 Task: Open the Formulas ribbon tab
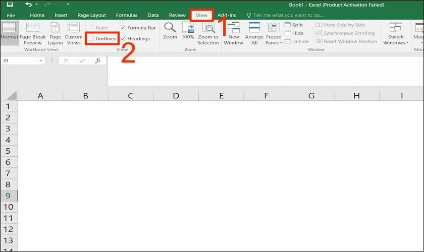(127, 15)
